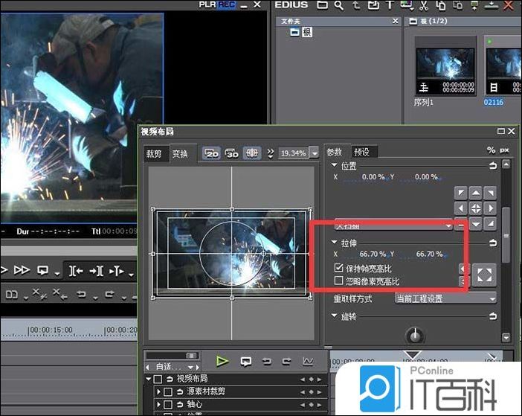522x416 pixels.
Task: Toggle the 源素材裁剪 keyframe checkbox
Action: (169, 391)
